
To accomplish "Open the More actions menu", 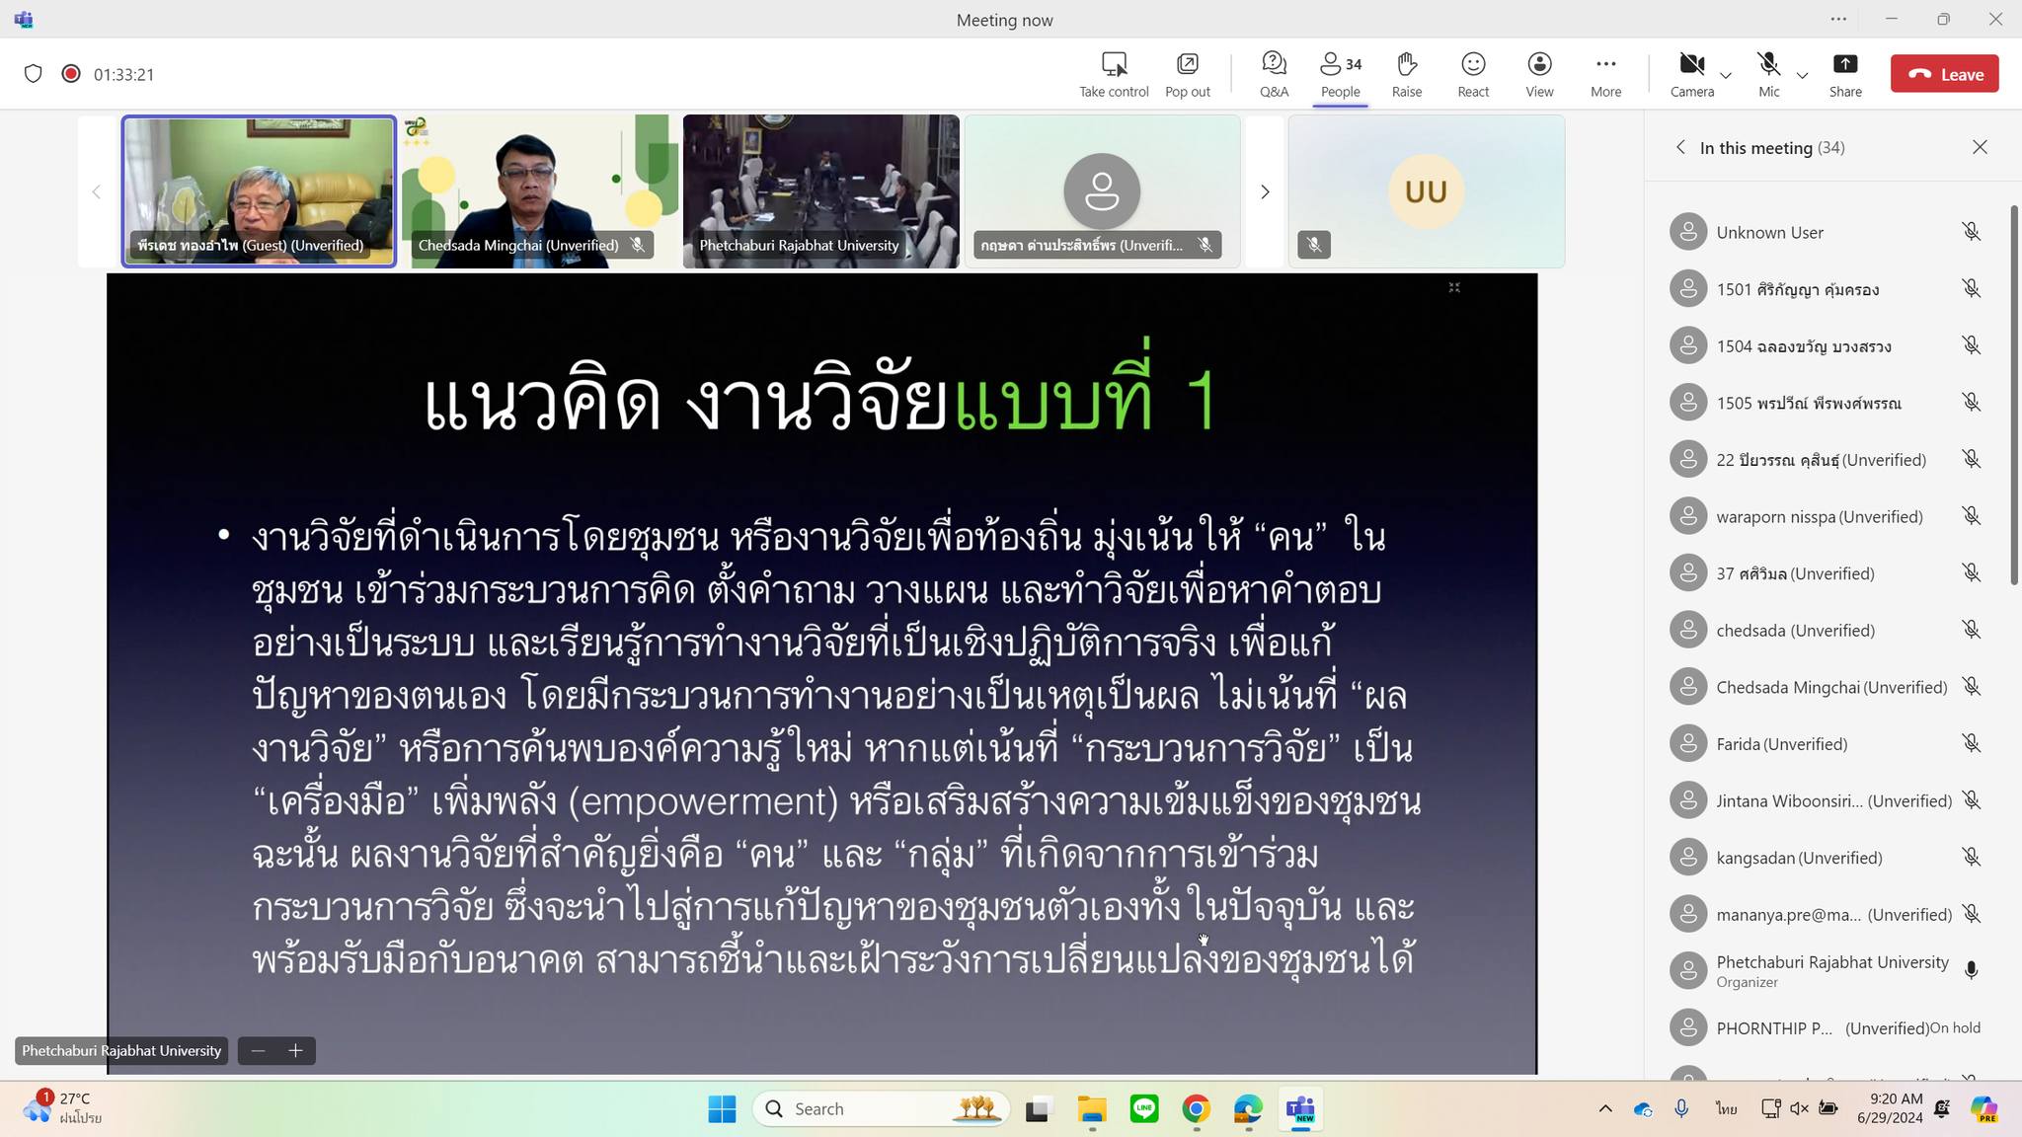I will [x=1605, y=65].
